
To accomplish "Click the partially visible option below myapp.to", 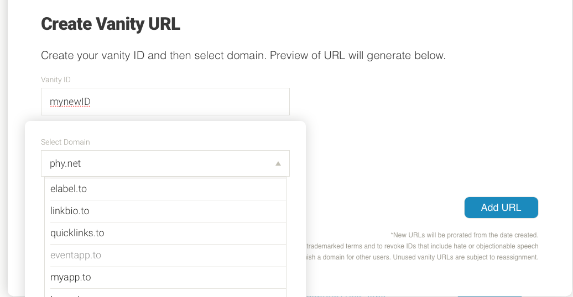I will click(165, 294).
